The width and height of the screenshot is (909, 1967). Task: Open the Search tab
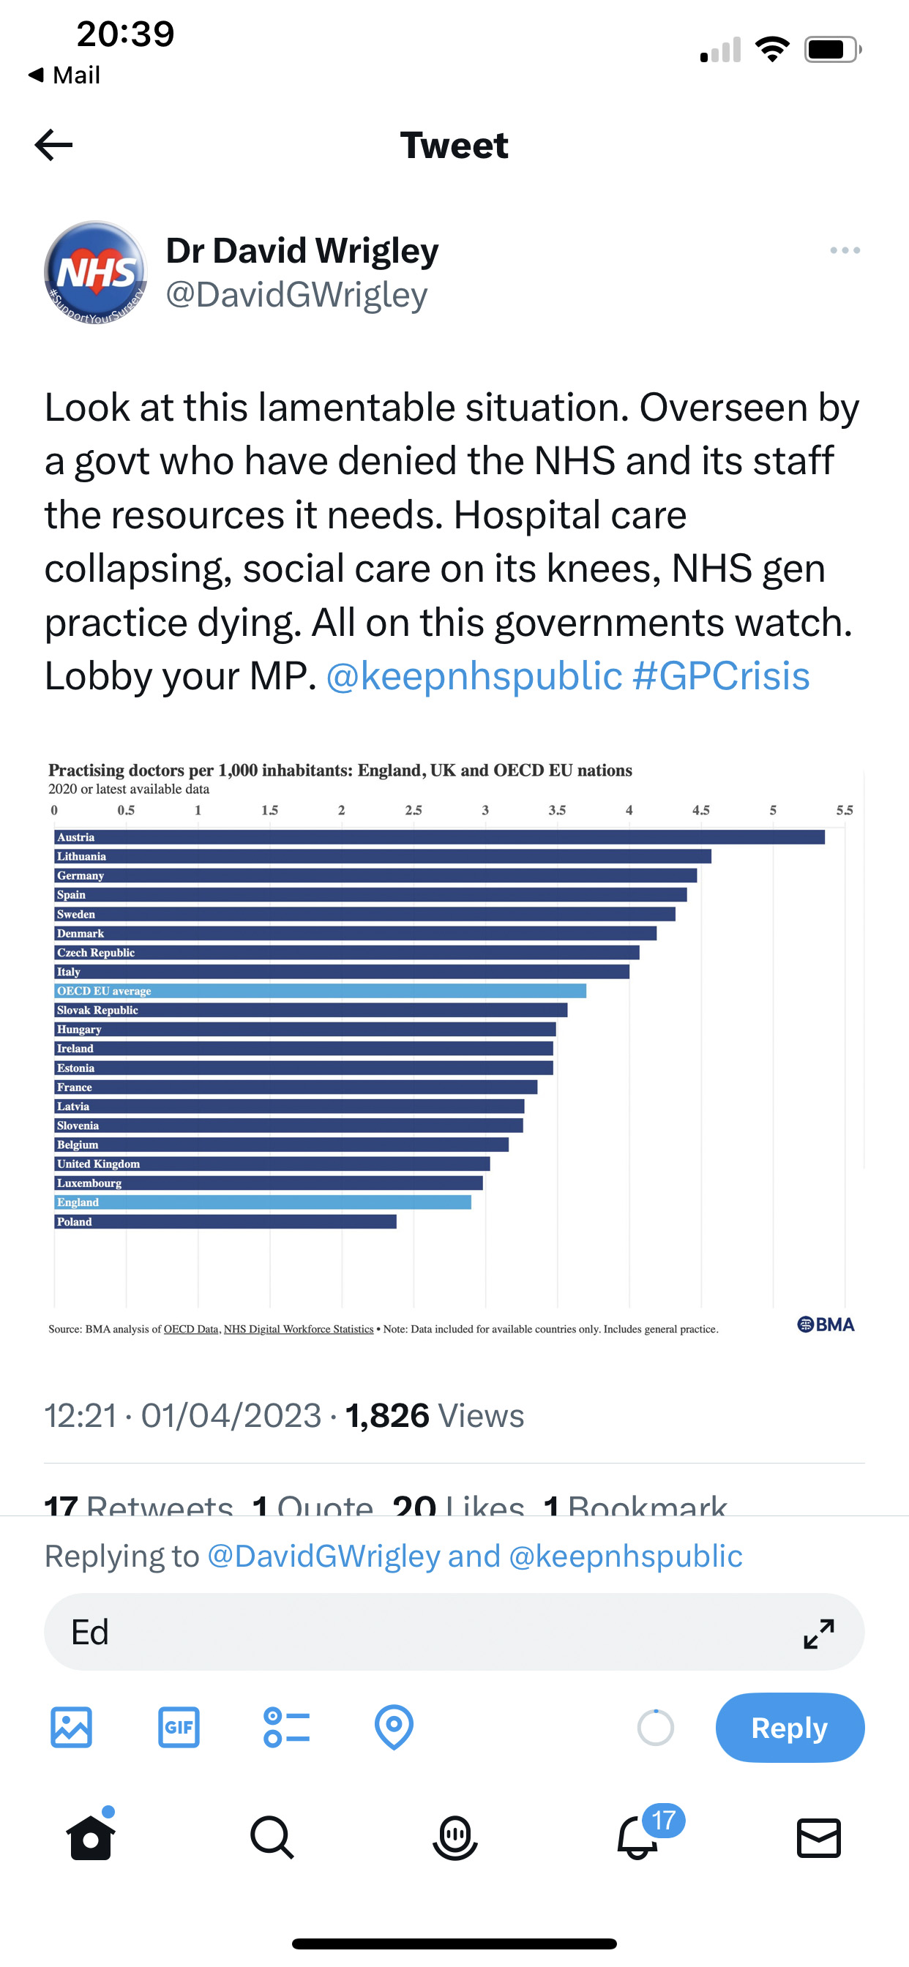pos(272,1837)
